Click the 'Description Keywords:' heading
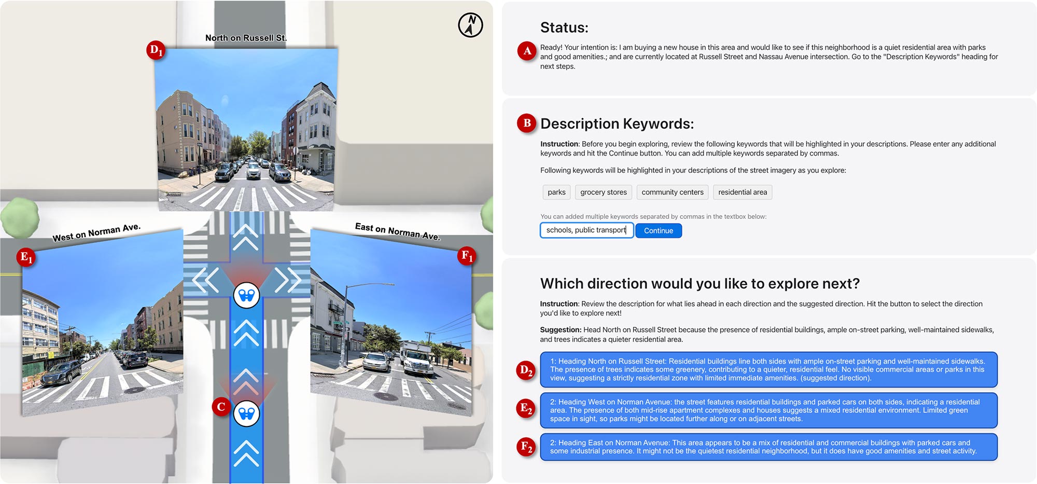Image resolution: width=1037 pixels, height=484 pixels. click(x=617, y=123)
